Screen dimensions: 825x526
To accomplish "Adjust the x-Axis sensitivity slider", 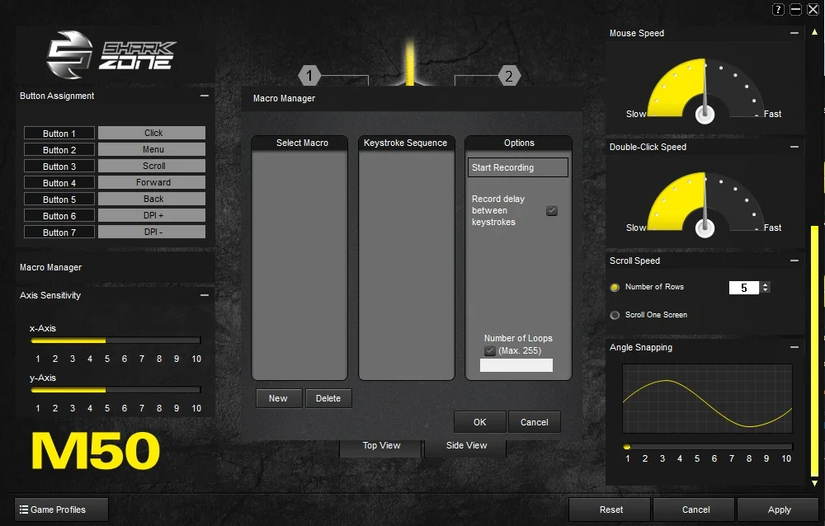I will (x=115, y=340).
